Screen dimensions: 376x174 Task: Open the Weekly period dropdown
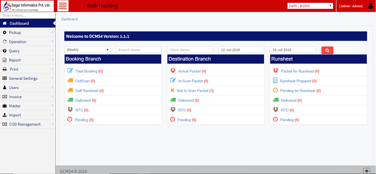click(x=87, y=49)
